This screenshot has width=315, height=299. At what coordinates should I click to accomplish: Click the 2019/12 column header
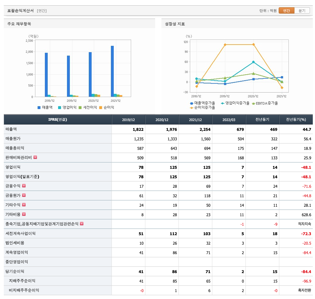[x=129, y=120]
